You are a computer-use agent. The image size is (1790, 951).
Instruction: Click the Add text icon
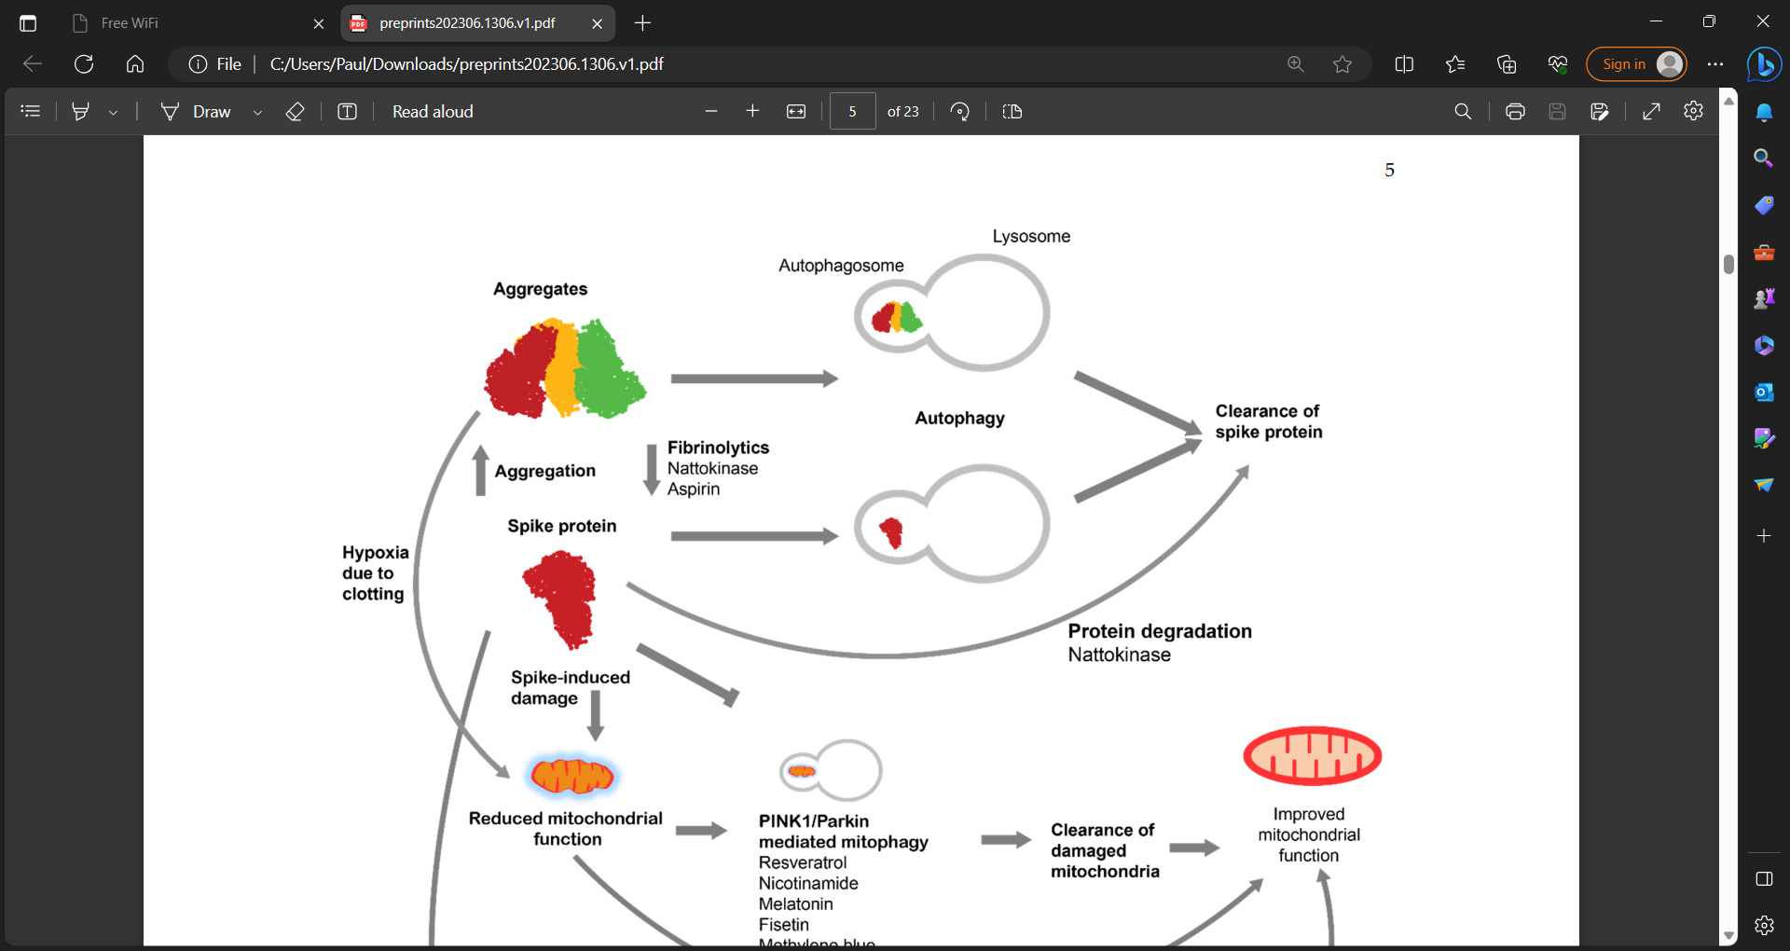coord(347,112)
